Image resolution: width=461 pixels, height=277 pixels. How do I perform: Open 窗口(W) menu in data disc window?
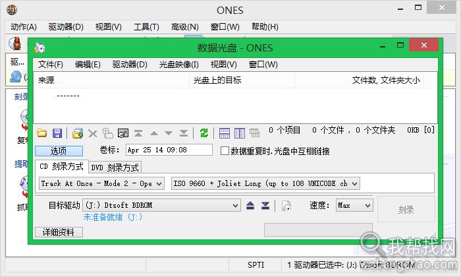pos(263,64)
